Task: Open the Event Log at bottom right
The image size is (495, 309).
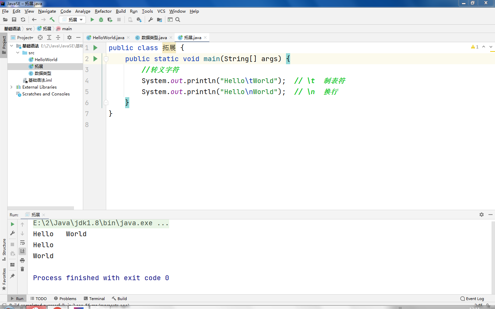Action: [x=472, y=298]
